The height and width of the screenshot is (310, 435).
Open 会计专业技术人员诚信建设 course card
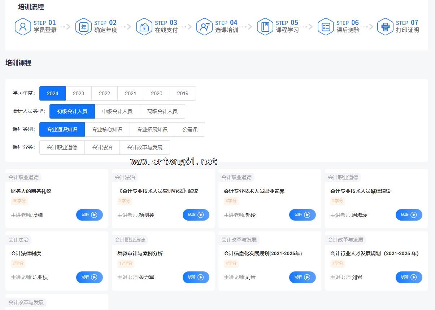coord(360,191)
